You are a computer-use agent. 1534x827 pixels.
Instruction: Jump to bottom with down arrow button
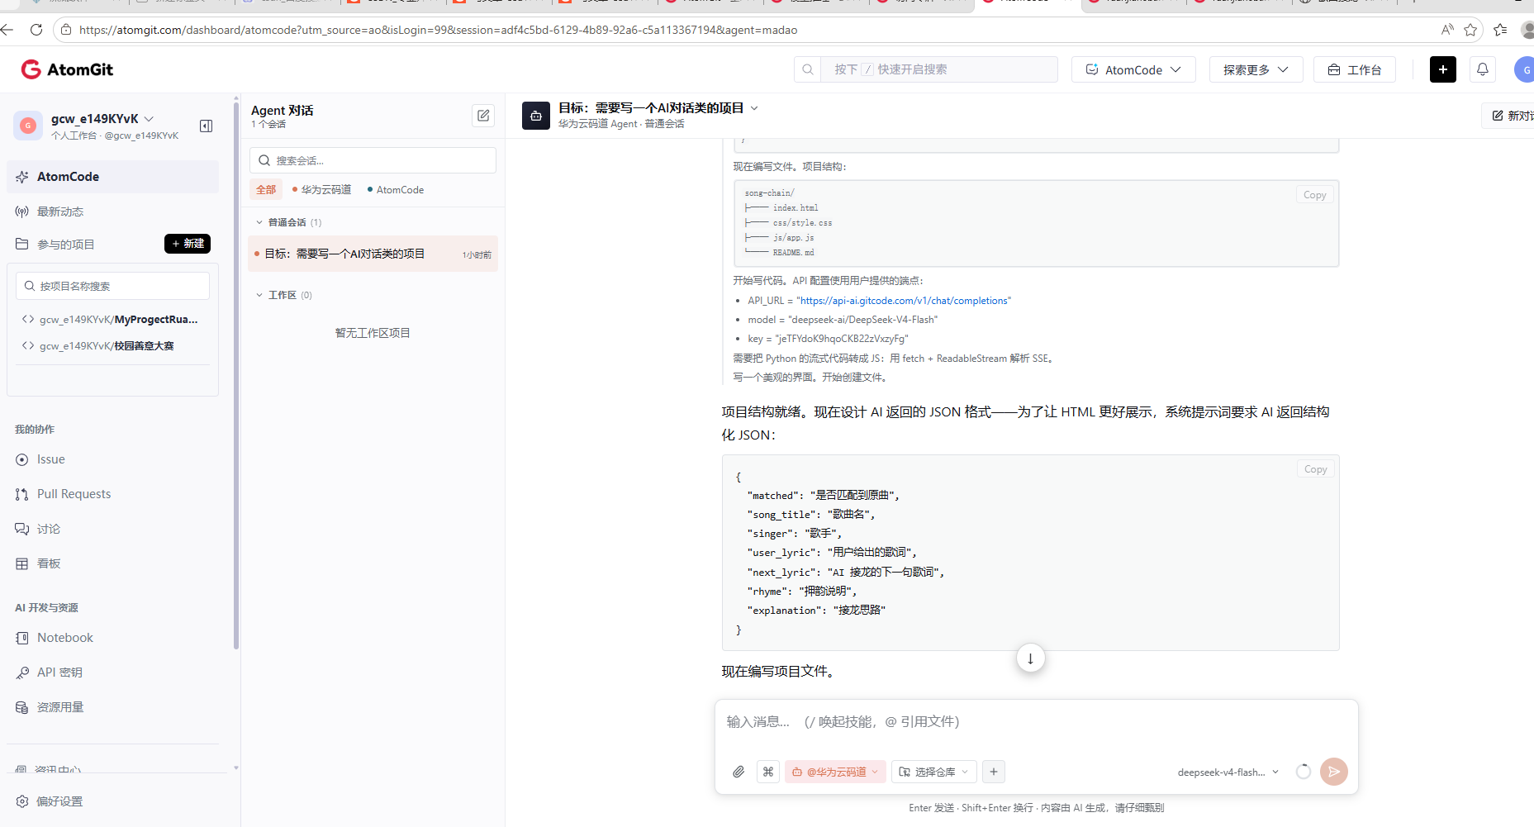1030,658
